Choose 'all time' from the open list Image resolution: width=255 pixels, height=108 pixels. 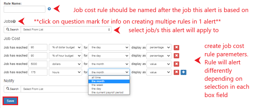click(109, 78)
